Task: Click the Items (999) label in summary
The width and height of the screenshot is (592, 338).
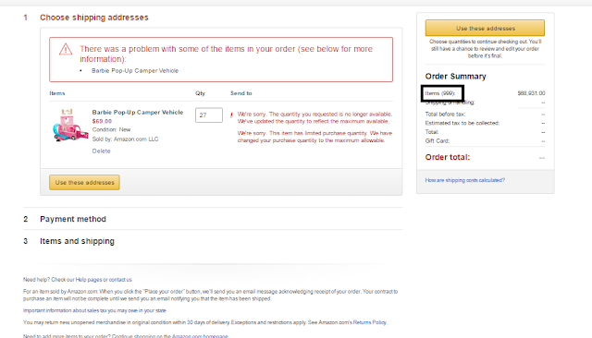Action: click(x=440, y=93)
